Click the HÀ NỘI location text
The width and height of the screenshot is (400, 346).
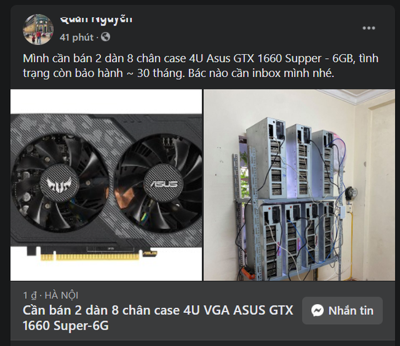pos(61,295)
